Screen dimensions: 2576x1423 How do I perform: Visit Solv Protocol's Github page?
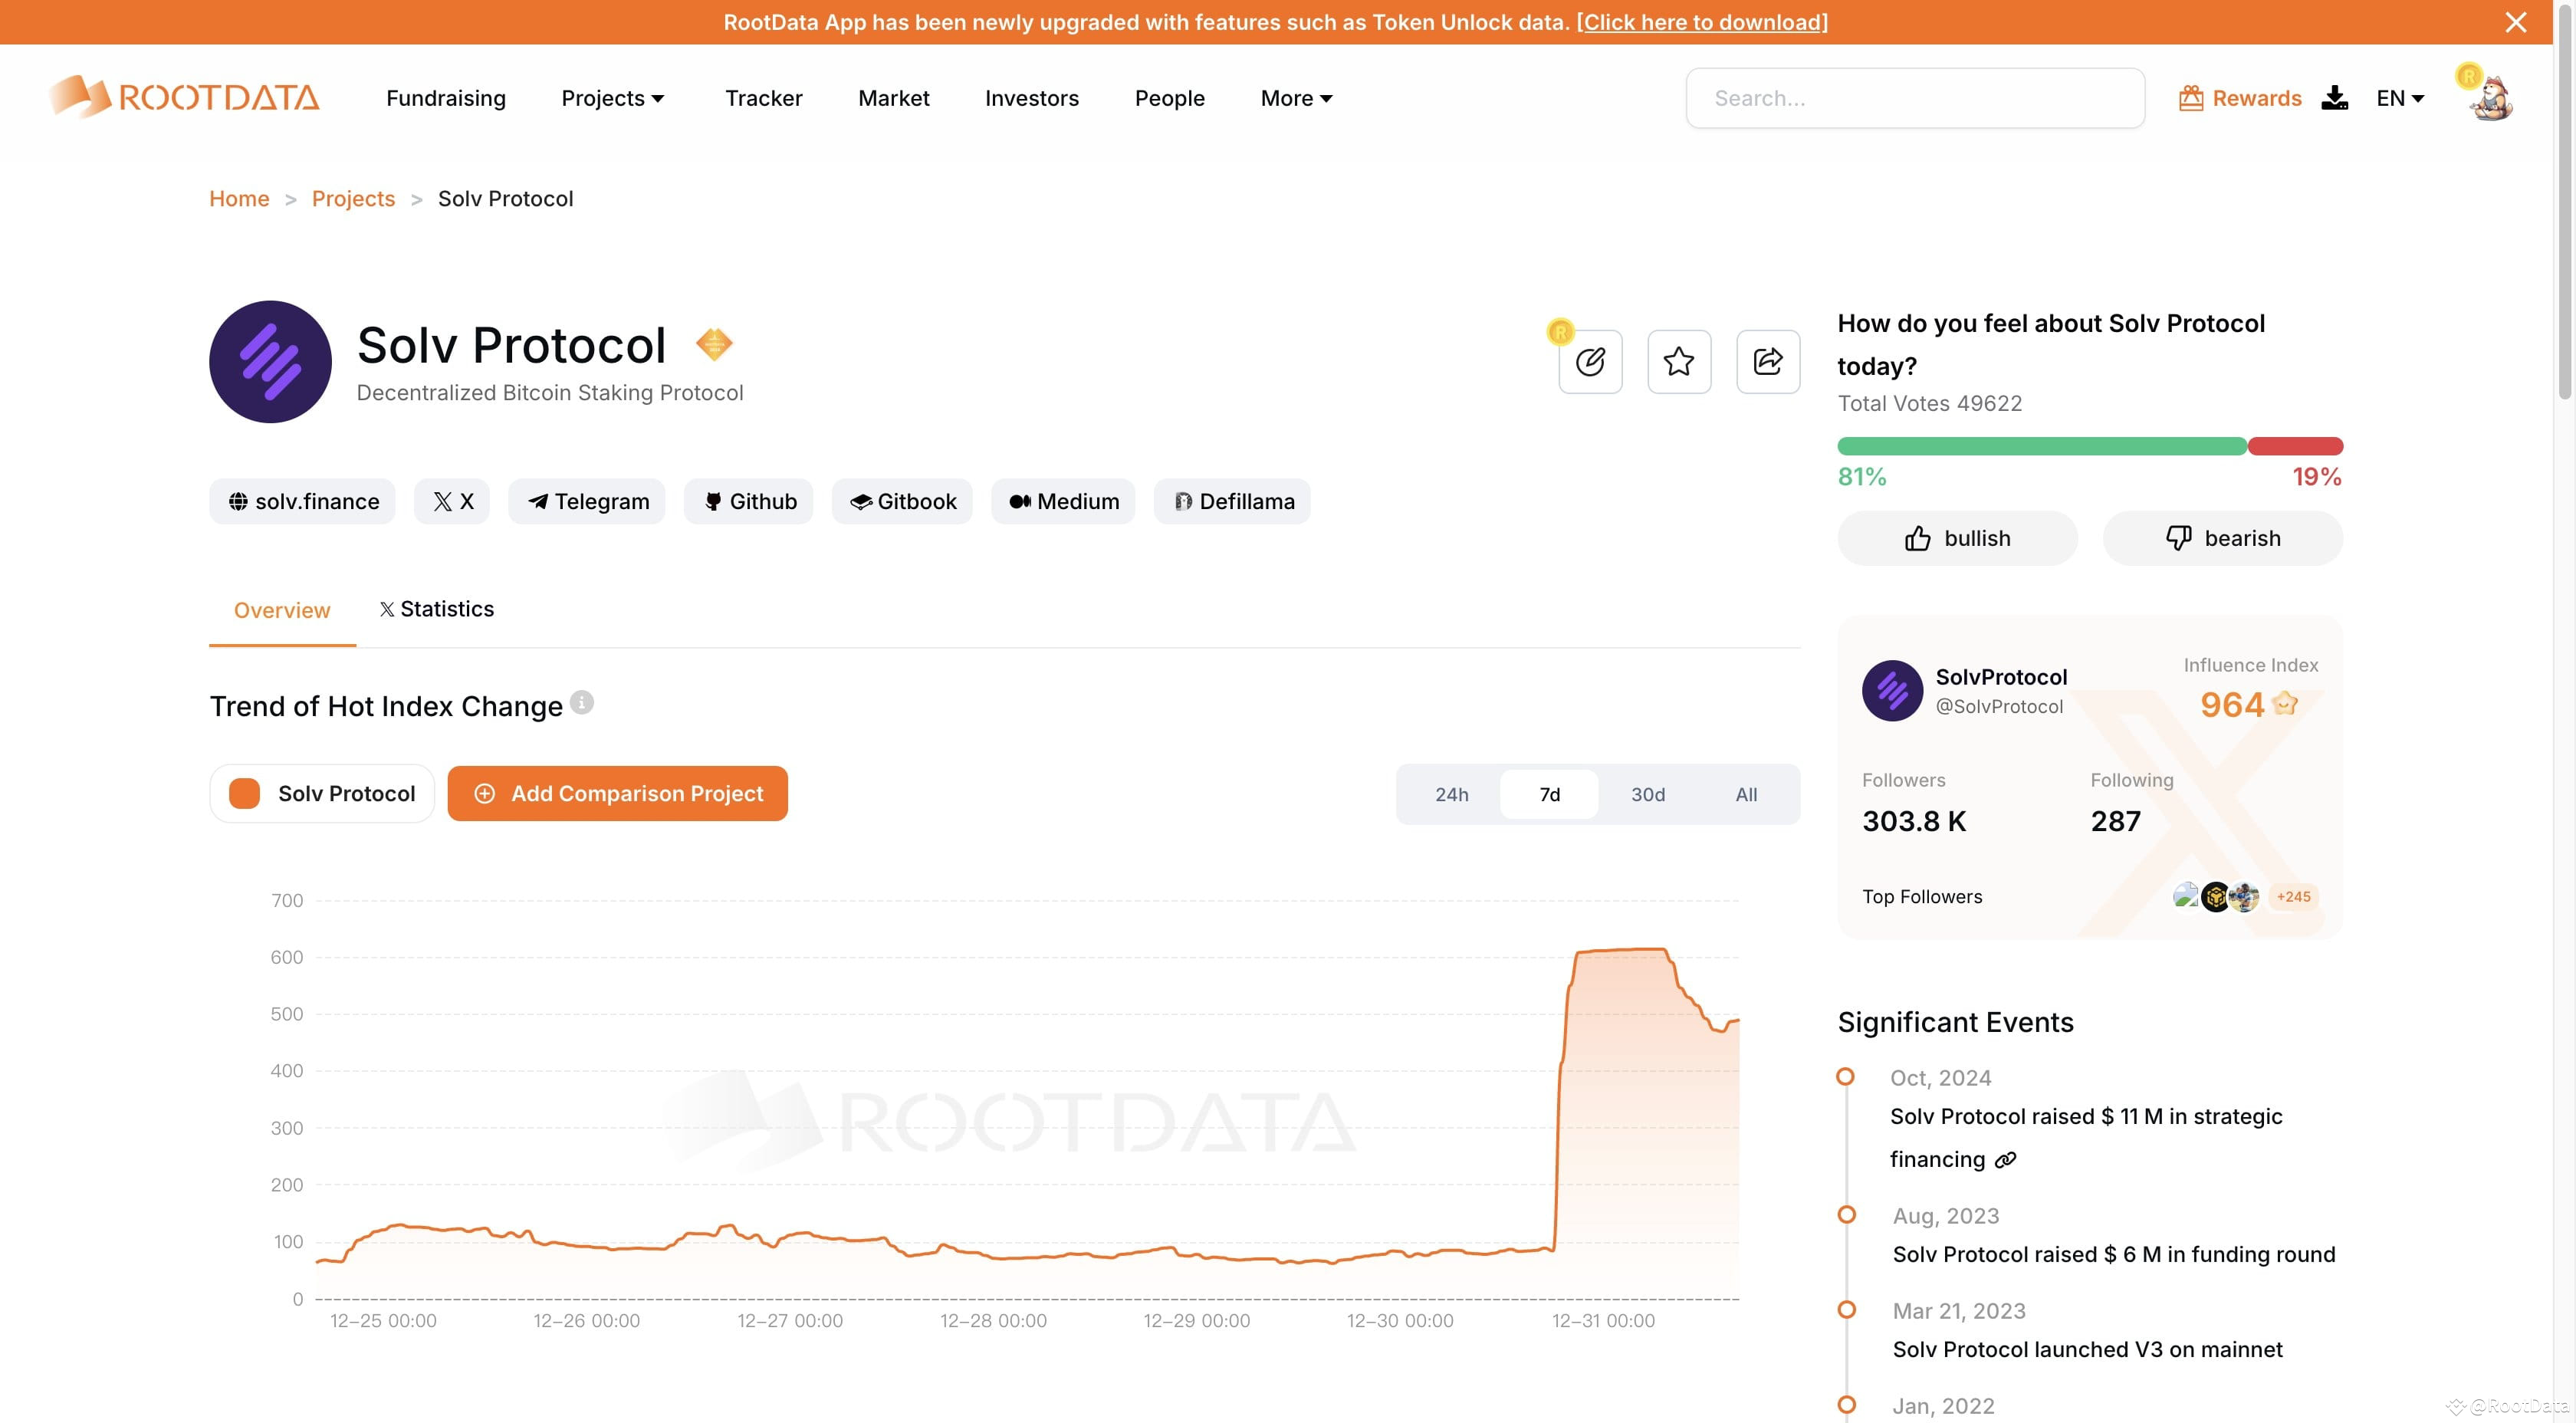pos(748,501)
